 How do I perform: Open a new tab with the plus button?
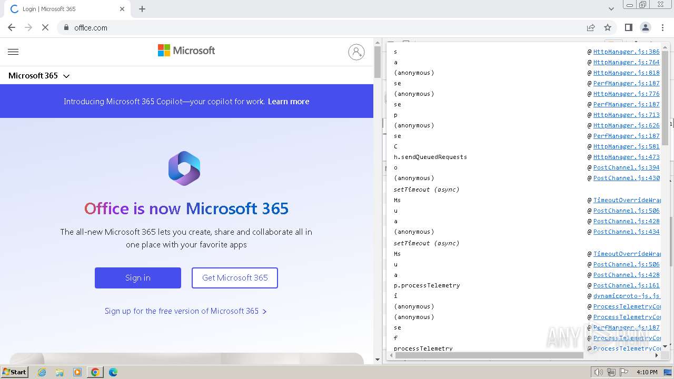click(142, 9)
